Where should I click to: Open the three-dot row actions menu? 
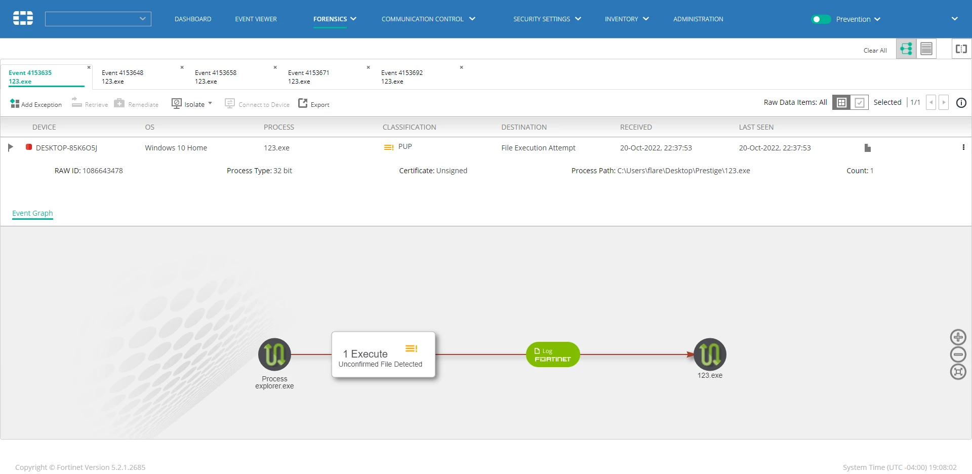[963, 147]
